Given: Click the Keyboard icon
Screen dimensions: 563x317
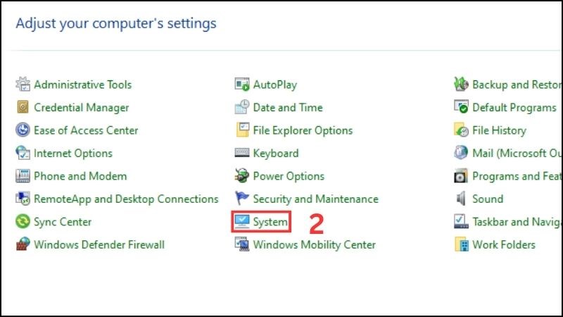Looking at the screenshot, I should pyautogui.click(x=242, y=153).
